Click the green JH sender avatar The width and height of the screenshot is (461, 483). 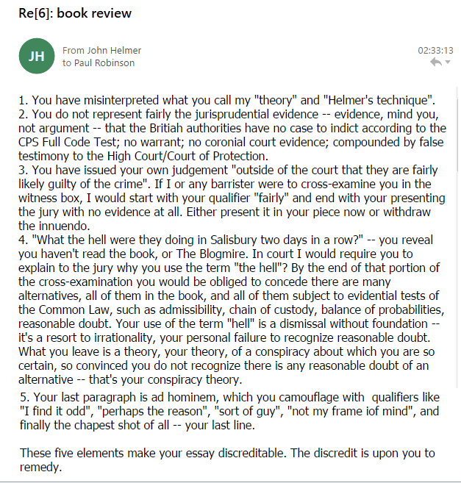(37, 56)
